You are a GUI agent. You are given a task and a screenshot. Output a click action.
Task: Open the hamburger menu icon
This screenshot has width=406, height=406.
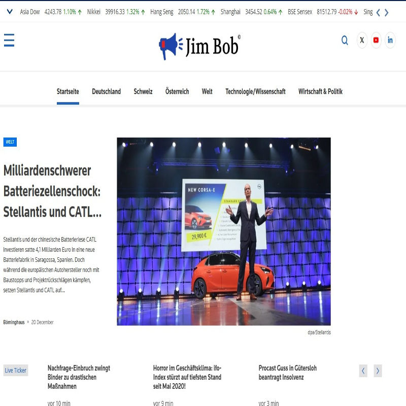click(x=9, y=40)
